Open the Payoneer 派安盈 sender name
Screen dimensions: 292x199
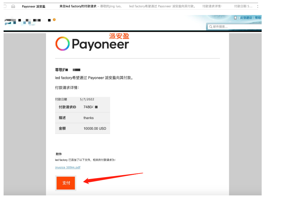[x=34, y=6]
